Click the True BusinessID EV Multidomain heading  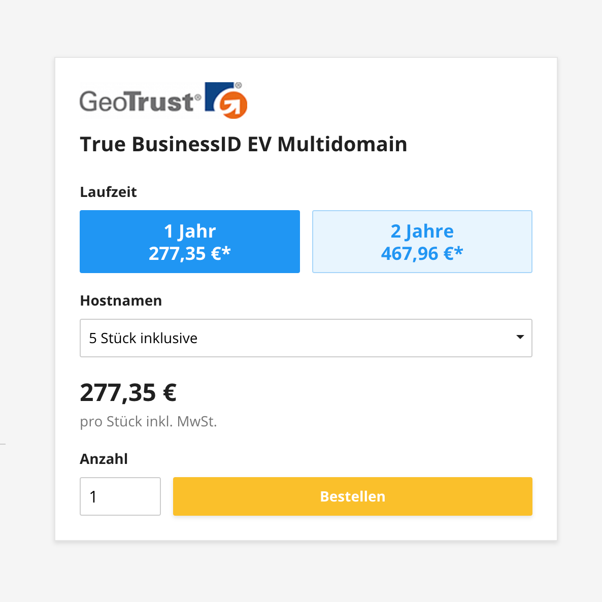click(x=243, y=144)
